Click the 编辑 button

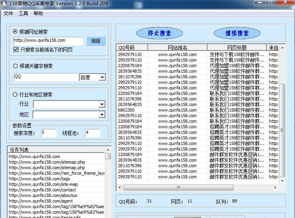tap(95, 41)
